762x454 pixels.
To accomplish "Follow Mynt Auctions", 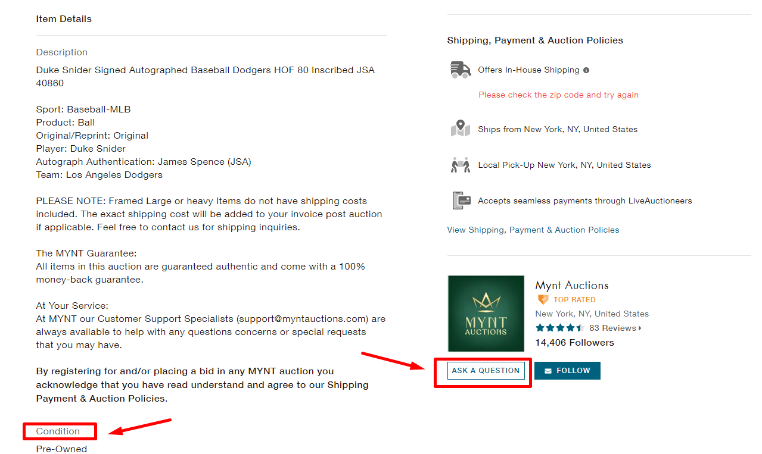I will [x=567, y=370].
